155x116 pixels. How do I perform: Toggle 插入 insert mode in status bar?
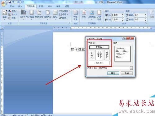click(x=50, y=115)
